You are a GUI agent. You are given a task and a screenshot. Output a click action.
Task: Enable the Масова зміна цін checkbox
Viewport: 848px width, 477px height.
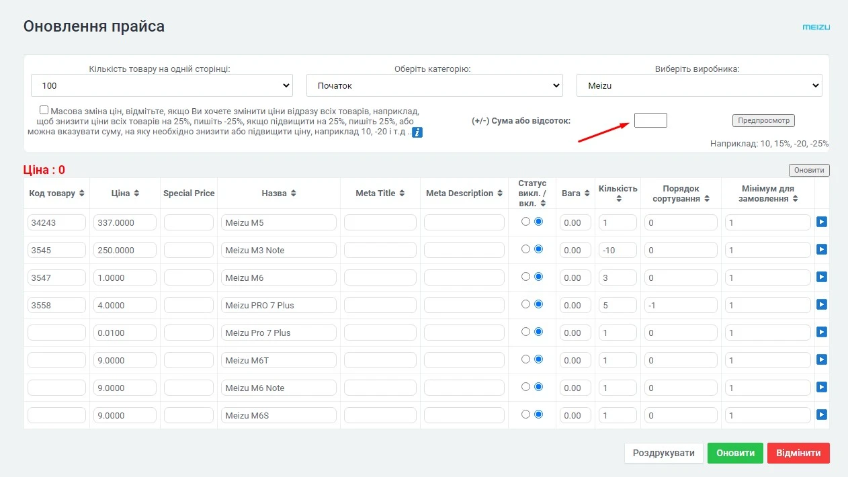[x=44, y=110]
